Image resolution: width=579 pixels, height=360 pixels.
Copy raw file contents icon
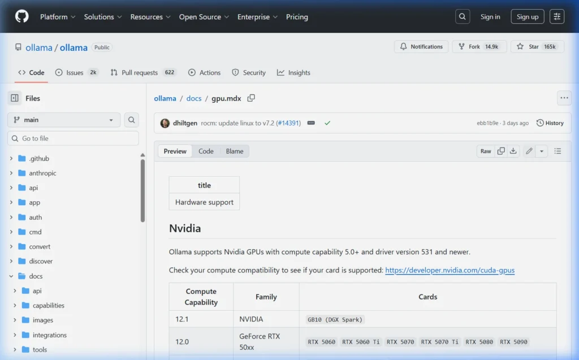[x=501, y=151]
